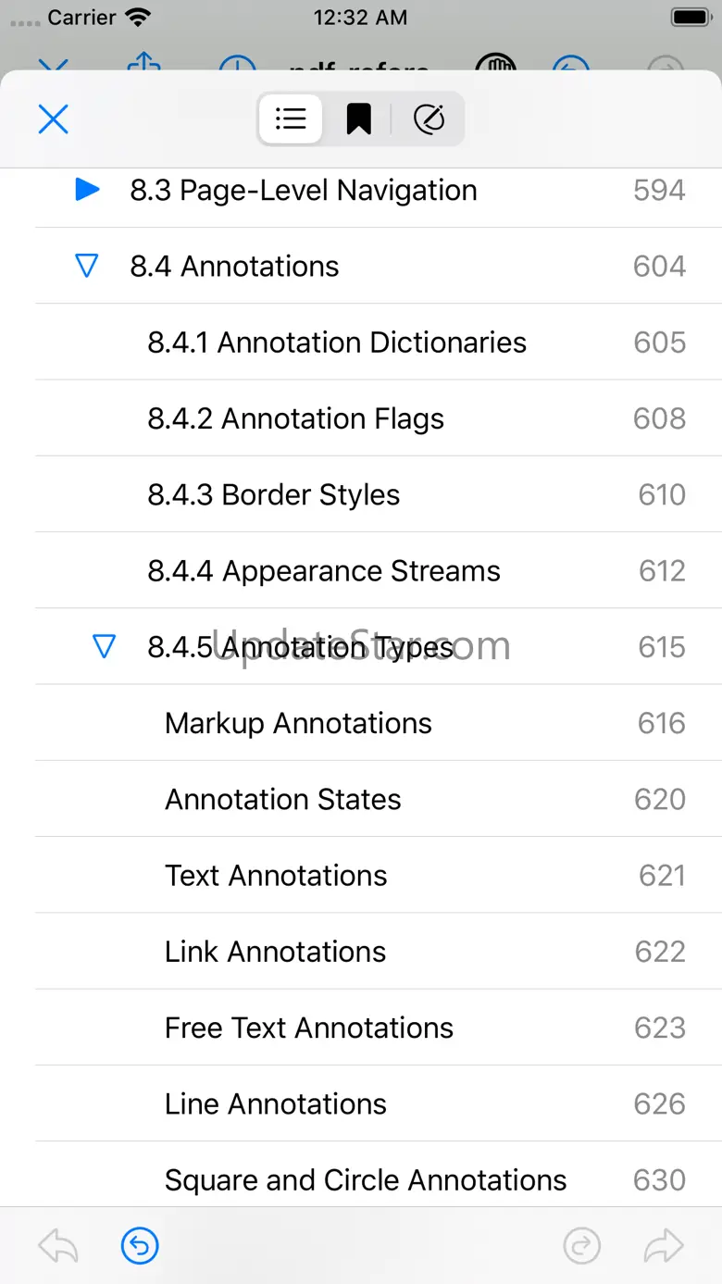Image resolution: width=722 pixels, height=1284 pixels.
Task: Go to Free Text Annotations
Action: 309,1028
